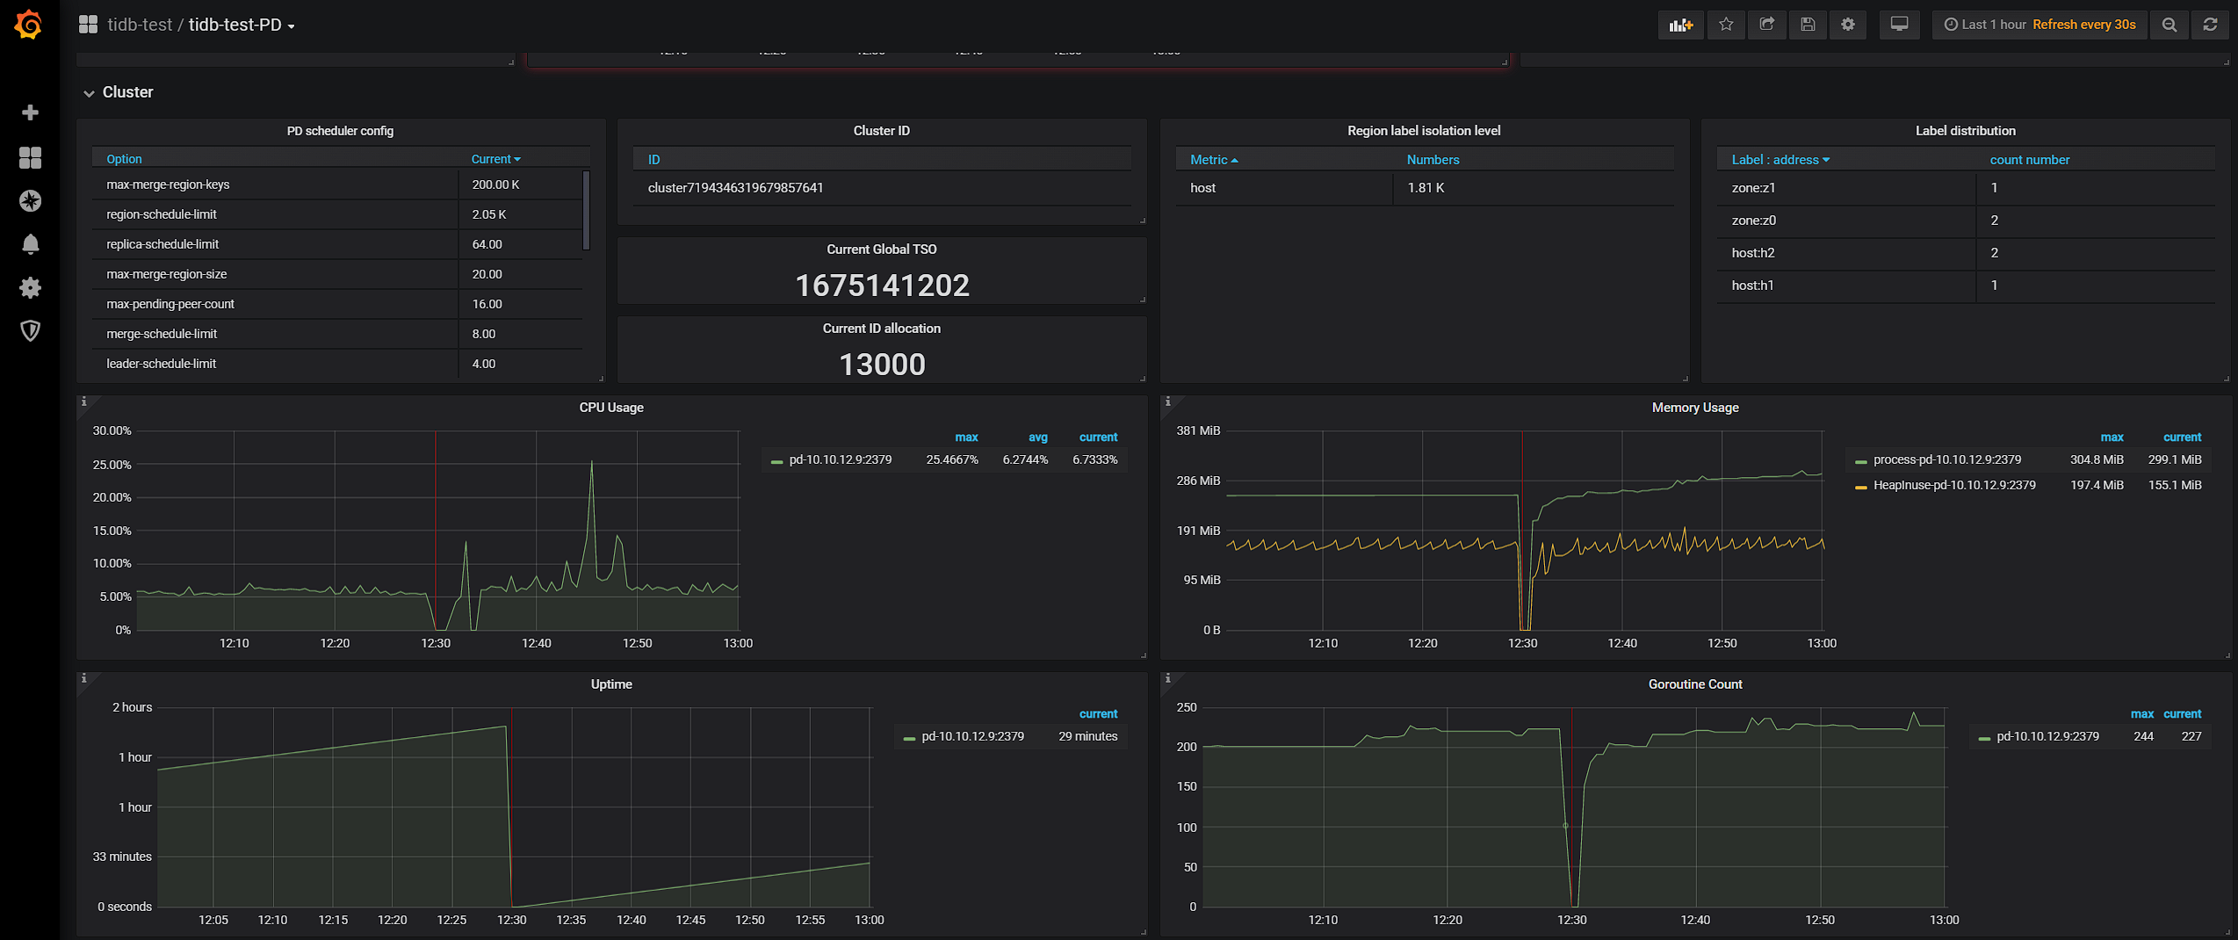Open the Explore compass icon

(30, 201)
